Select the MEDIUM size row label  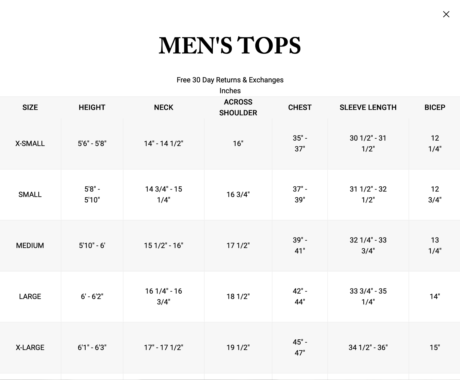(30, 245)
